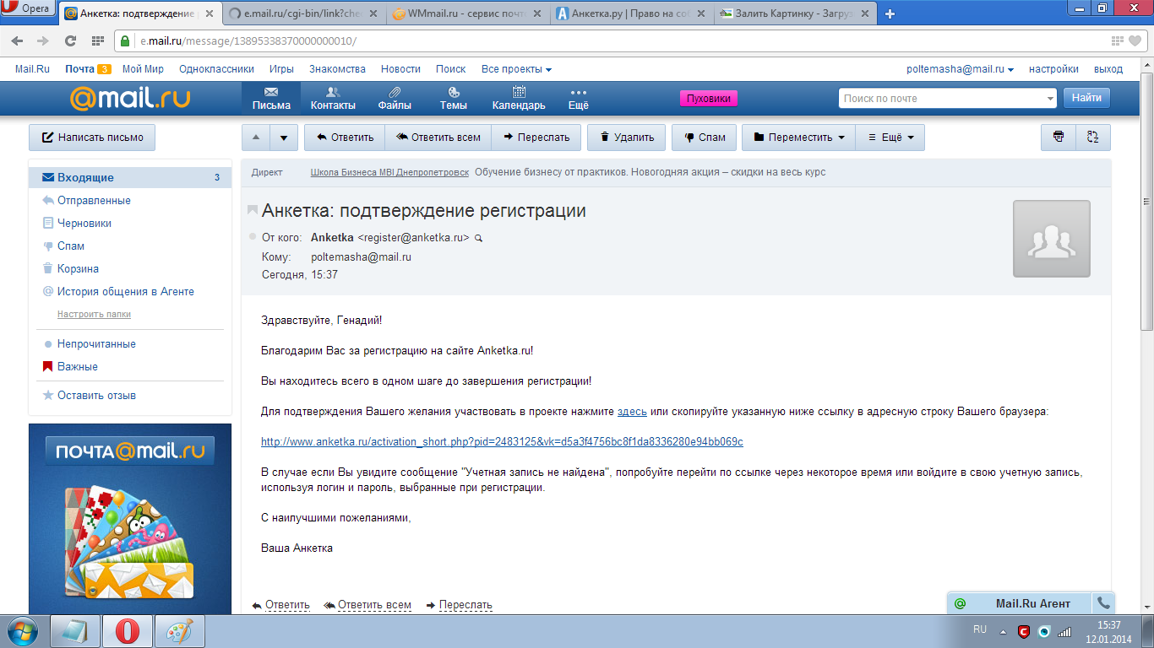Click Написать письмо compose button
The width and height of the screenshot is (1154, 648).
pyautogui.click(x=92, y=137)
